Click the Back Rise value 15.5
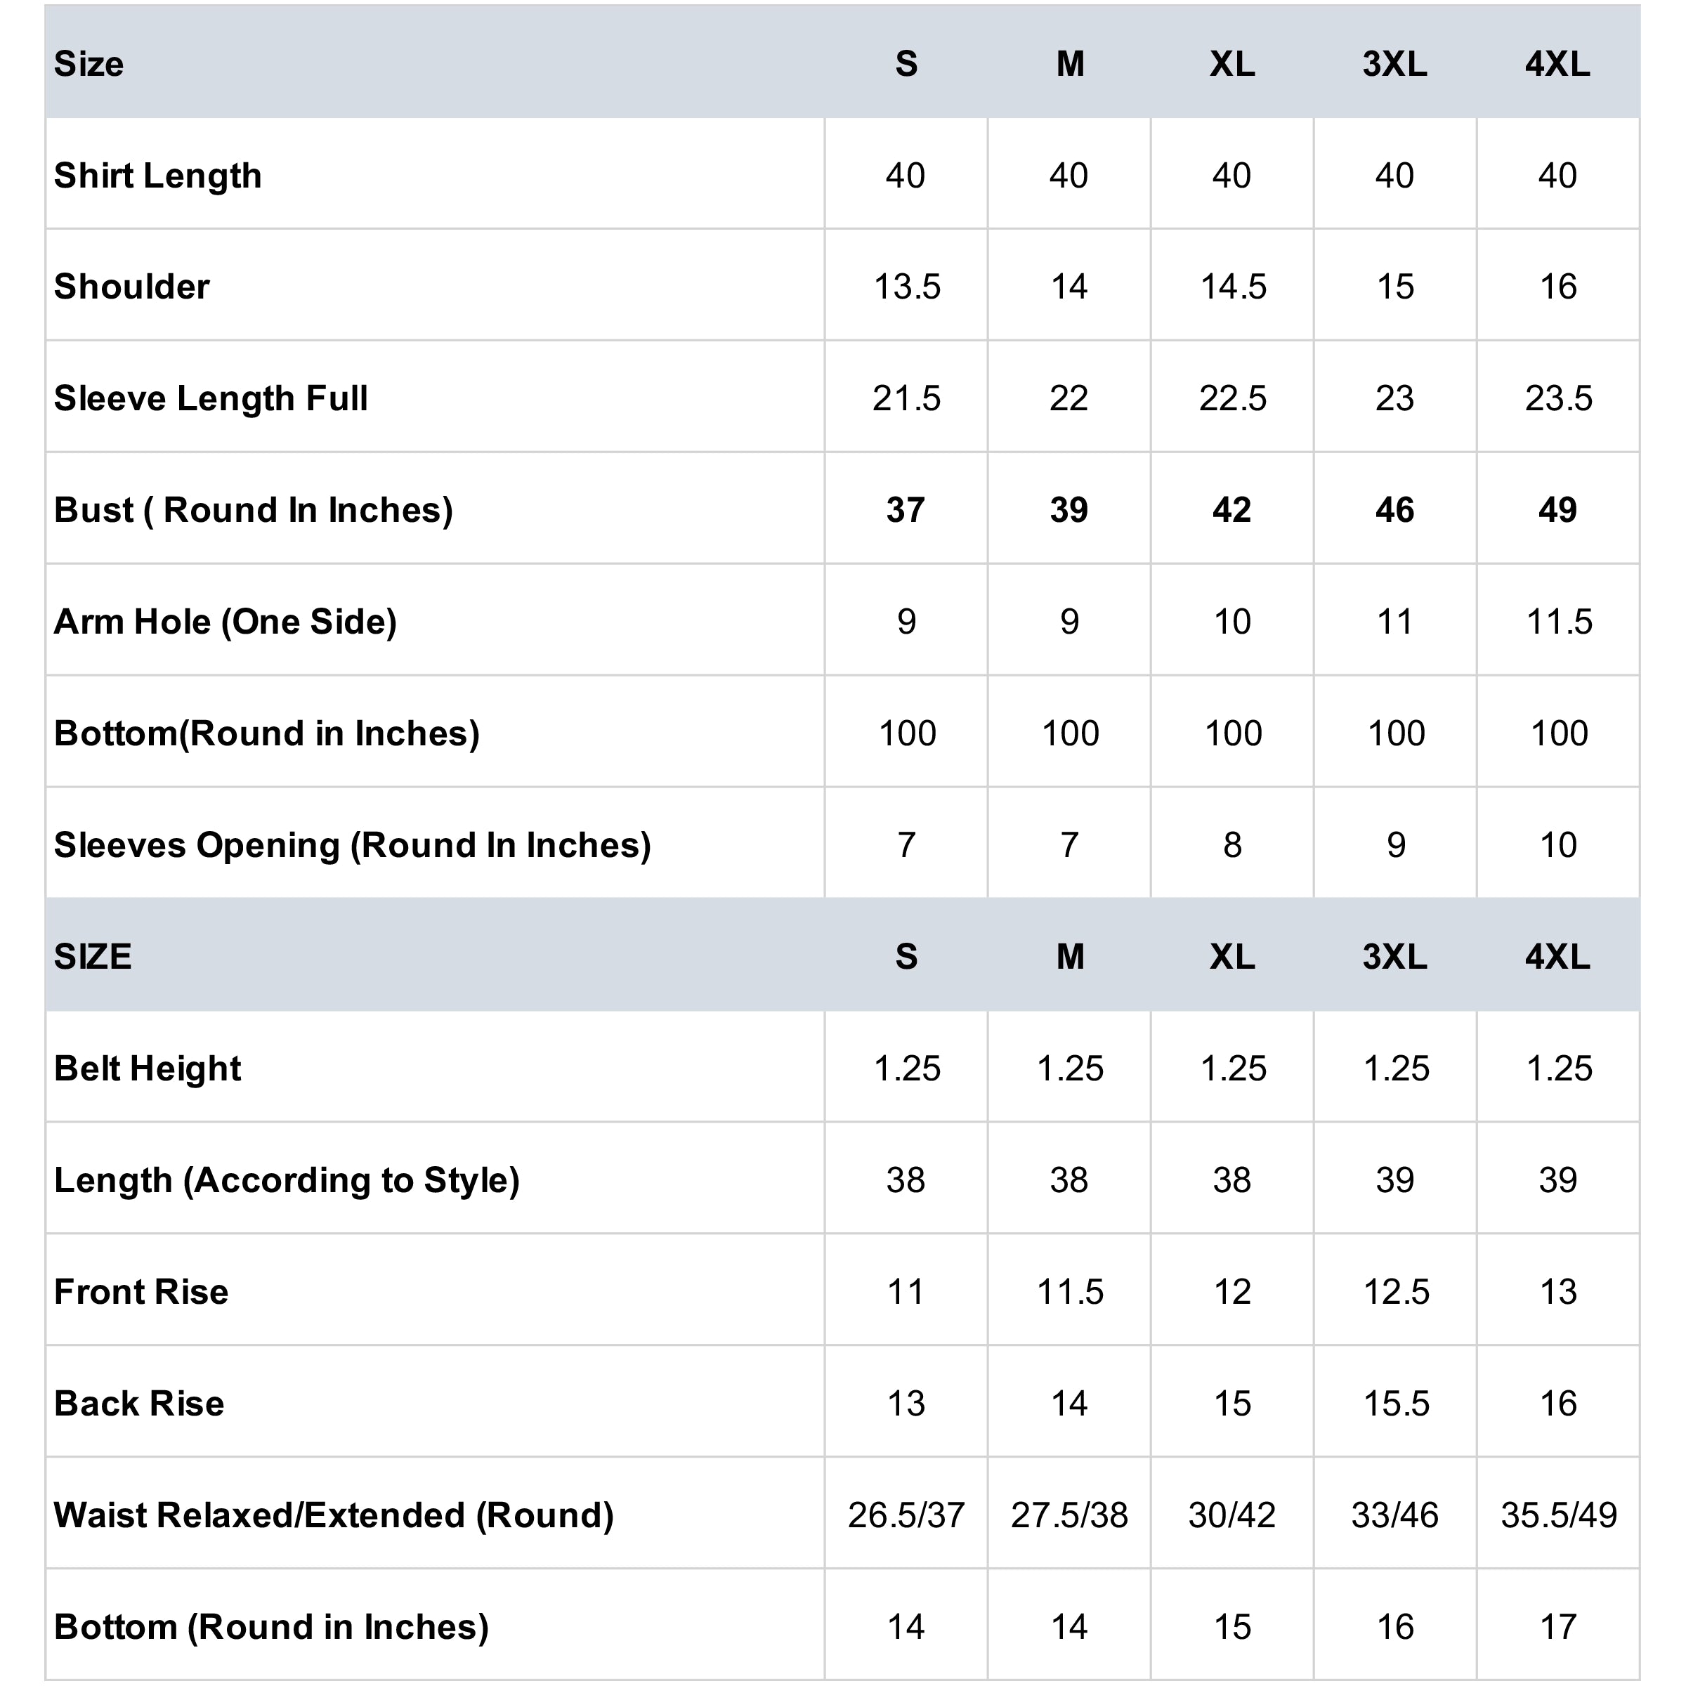 [x=1395, y=1404]
